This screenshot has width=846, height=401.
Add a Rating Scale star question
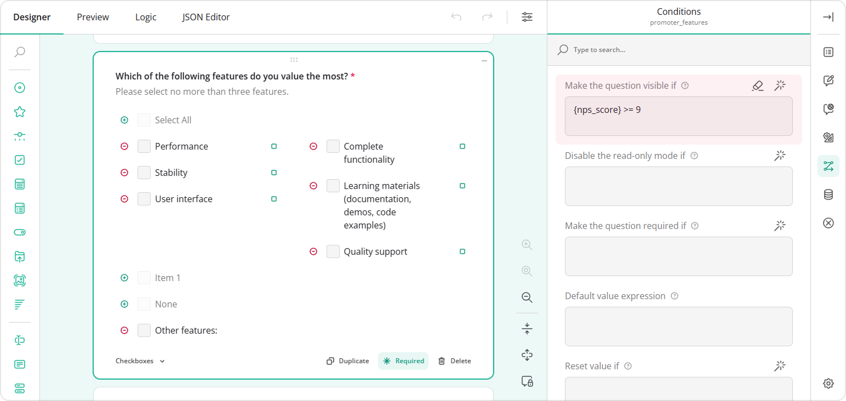click(x=20, y=112)
